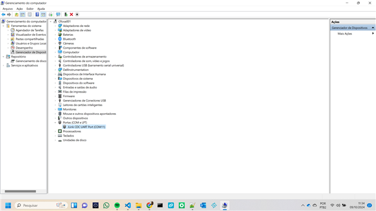Open the Ajuda menu
The width and height of the screenshot is (376, 211).
point(41,9)
